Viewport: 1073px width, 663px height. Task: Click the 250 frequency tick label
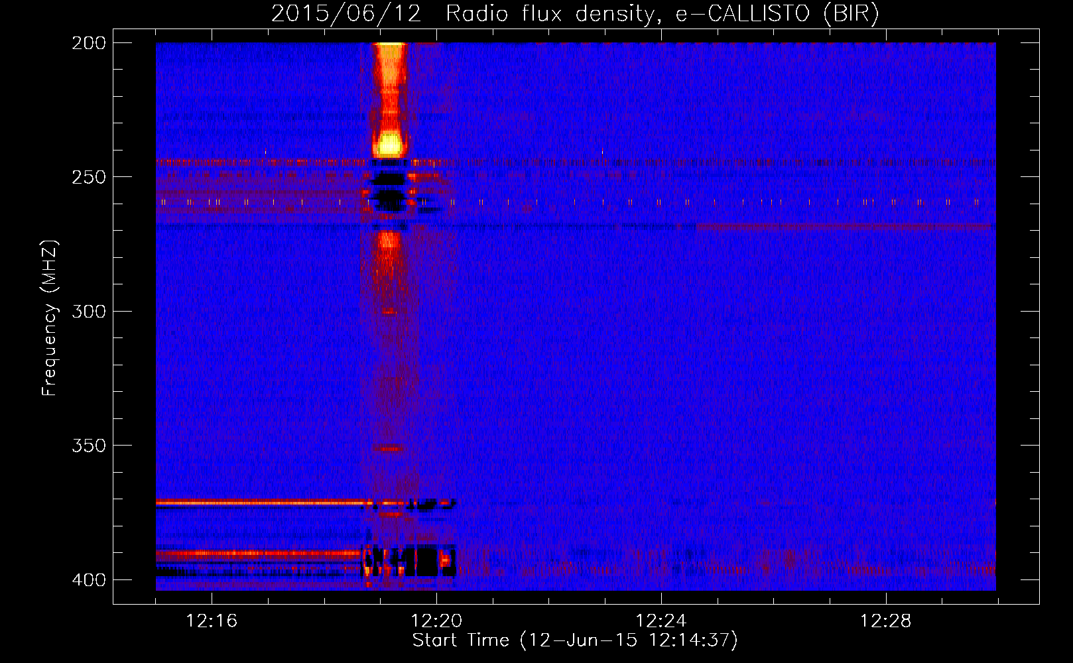coord(89,177)
